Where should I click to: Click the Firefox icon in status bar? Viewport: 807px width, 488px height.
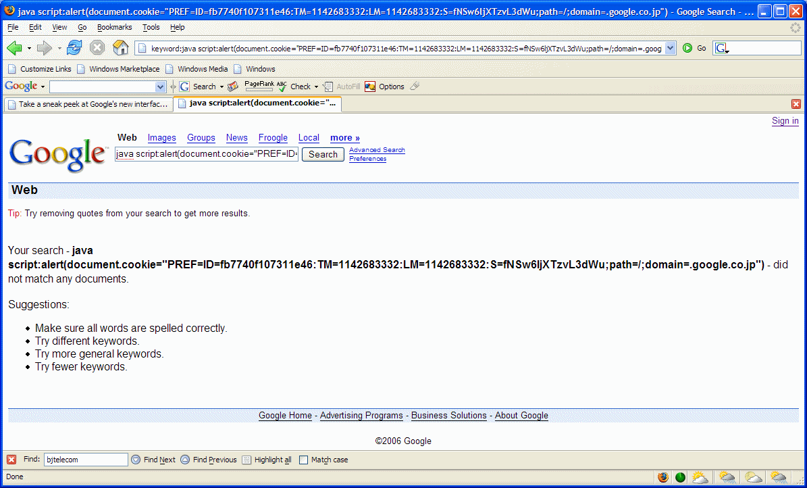pyautogui.click(x=663, y=477)
